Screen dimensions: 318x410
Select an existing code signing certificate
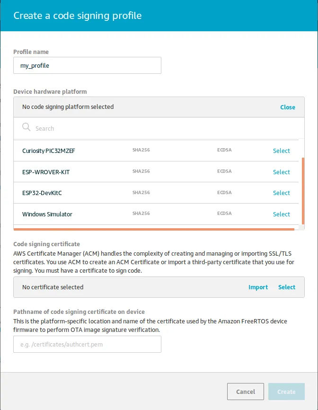click(286, 287)
